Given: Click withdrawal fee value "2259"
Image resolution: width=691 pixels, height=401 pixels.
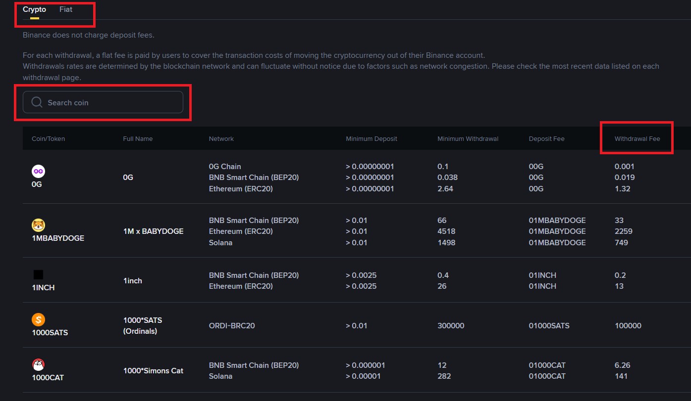Looking at the screenshot, I should tap(624, 231).
